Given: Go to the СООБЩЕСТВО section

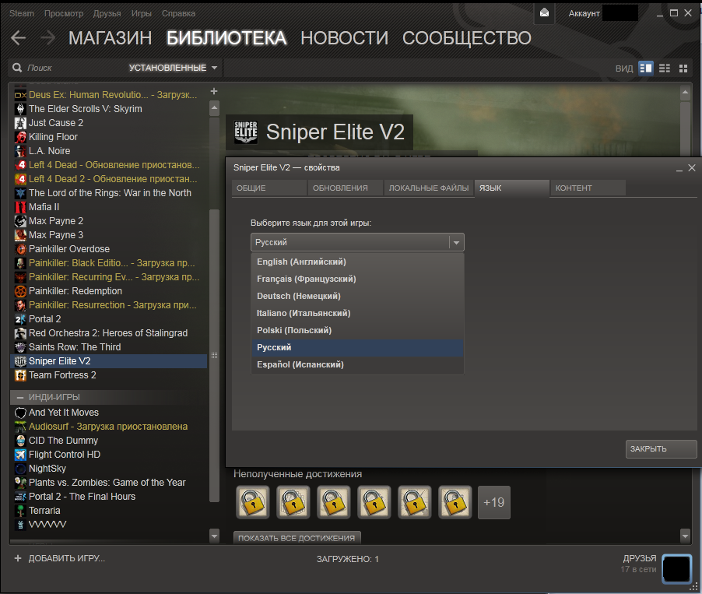Looking at the screenshot, I should coord(466,38).
